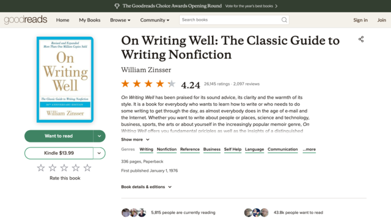Click the Goodreads logo
Viewport: 391px width, 220px height.
tap(26, 20)
